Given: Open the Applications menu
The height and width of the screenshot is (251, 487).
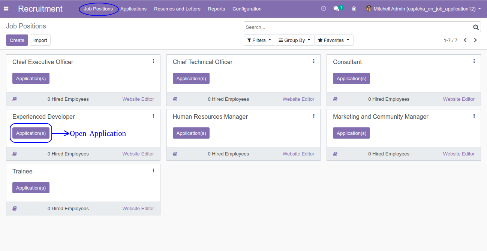Looking at the screenshot, I should click(133, 9).
